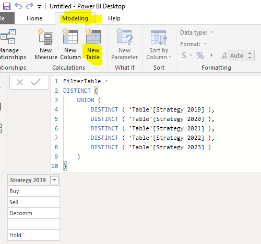Click inside the DAX formula editor
261x244 pixels.
pos(156,124)
